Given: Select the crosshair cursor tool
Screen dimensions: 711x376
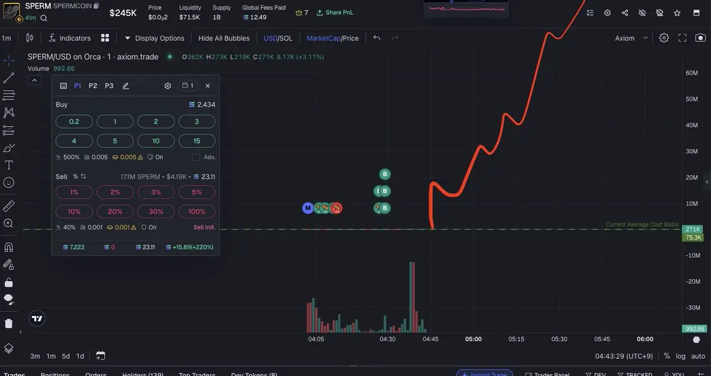Looking at the screenshot, I should (x=9, y=60).
